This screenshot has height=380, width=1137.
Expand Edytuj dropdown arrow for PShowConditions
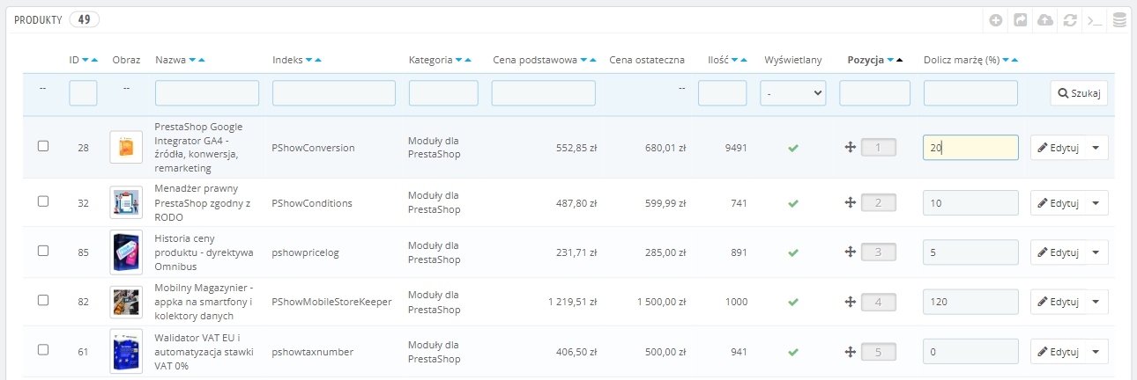pos(1096,203)
